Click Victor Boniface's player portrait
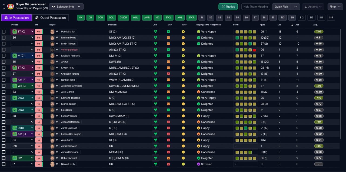The image size is (346, 172). tap(52, 50)
